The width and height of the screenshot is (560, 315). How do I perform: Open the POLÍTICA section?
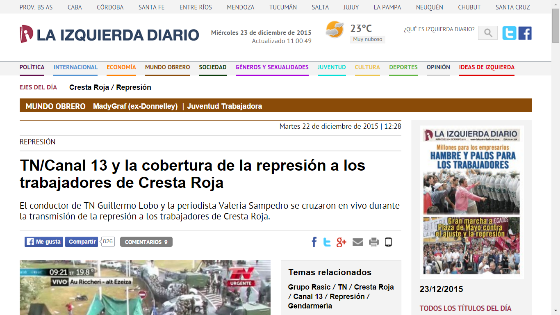pyautogui.click(x=32, y=67)
